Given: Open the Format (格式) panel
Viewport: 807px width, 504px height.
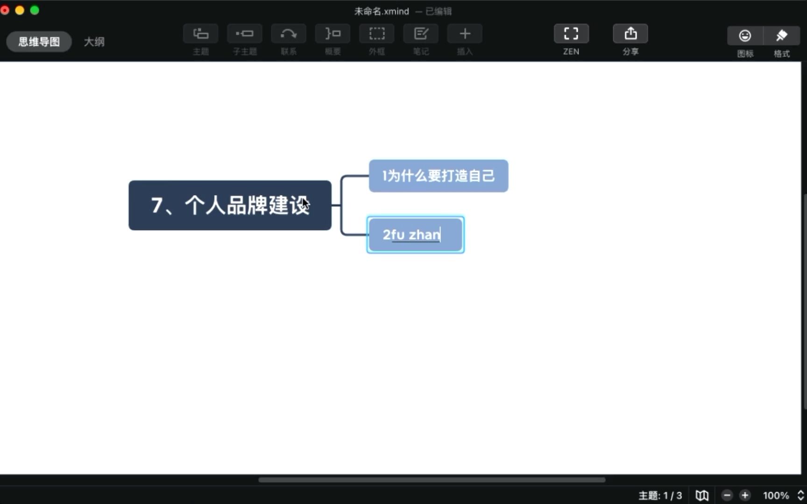Looking at the screenshot, I should pos(782,35).
